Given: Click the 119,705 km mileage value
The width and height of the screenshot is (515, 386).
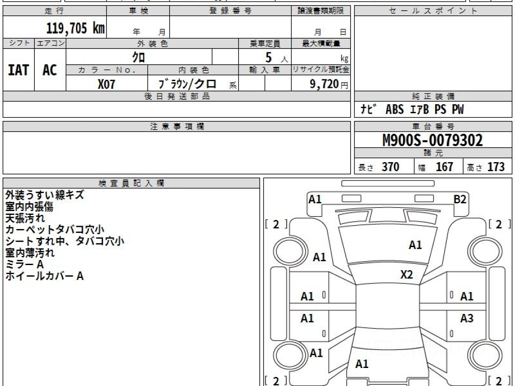Looking at the screenshot, I should 76,28.
